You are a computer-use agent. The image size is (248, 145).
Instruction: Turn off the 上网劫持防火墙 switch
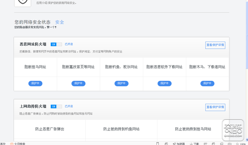click(x=56, y=106)
